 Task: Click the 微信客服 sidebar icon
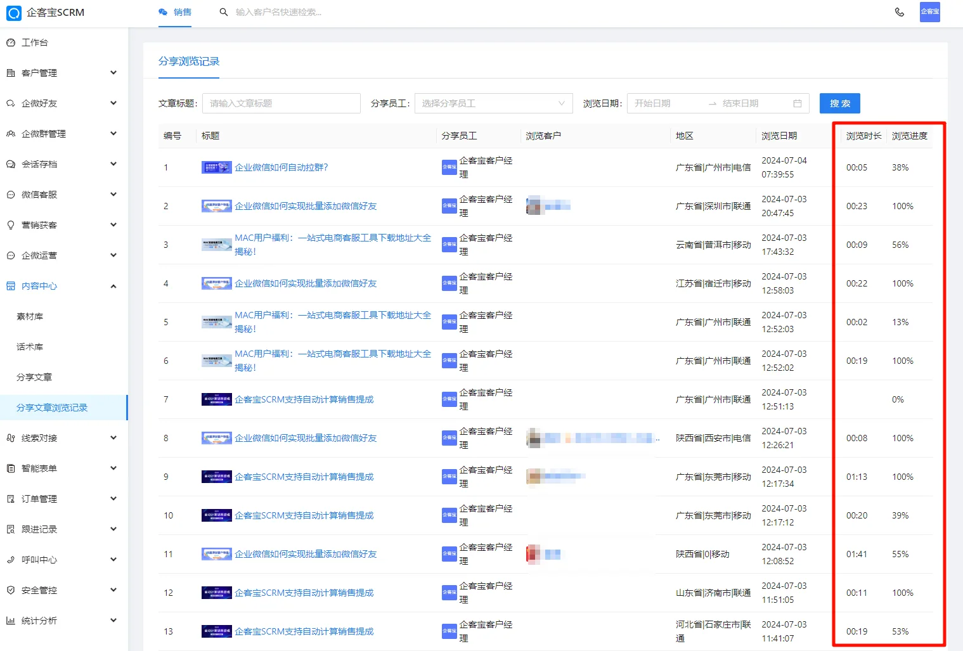pyautogui.click(x=11, y=195)
